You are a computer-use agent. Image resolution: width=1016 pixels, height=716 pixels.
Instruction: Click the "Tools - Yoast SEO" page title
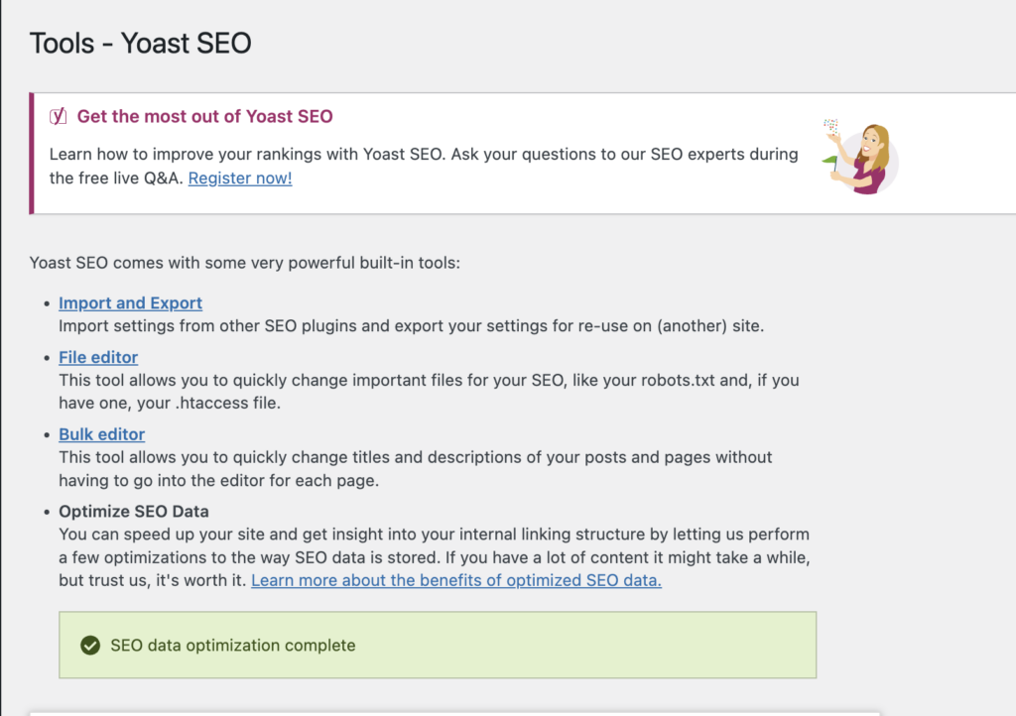pyautogui.click(x=140, y=44)
